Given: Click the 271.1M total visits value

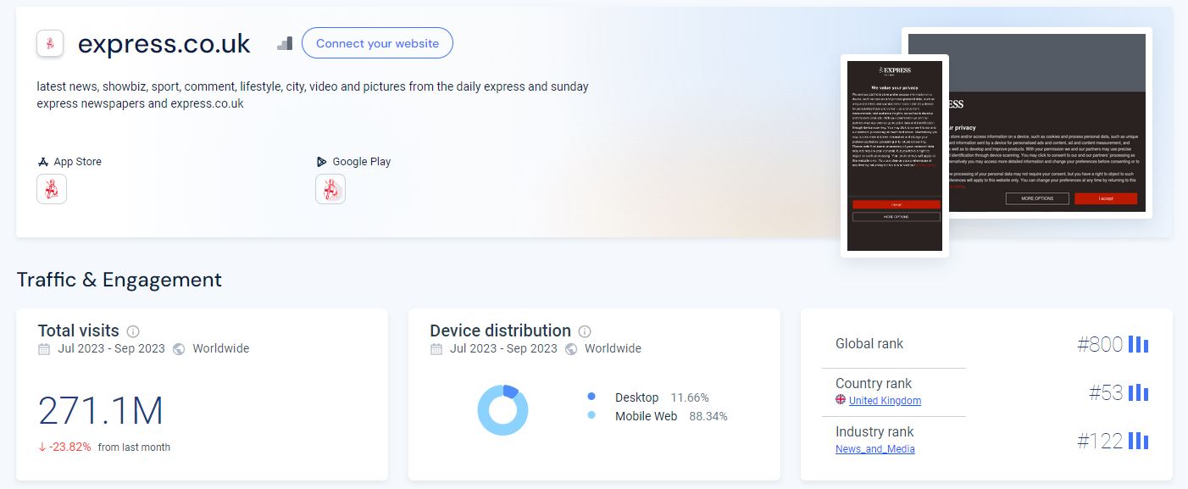Looking at the screenshot, I should [101, 411].
